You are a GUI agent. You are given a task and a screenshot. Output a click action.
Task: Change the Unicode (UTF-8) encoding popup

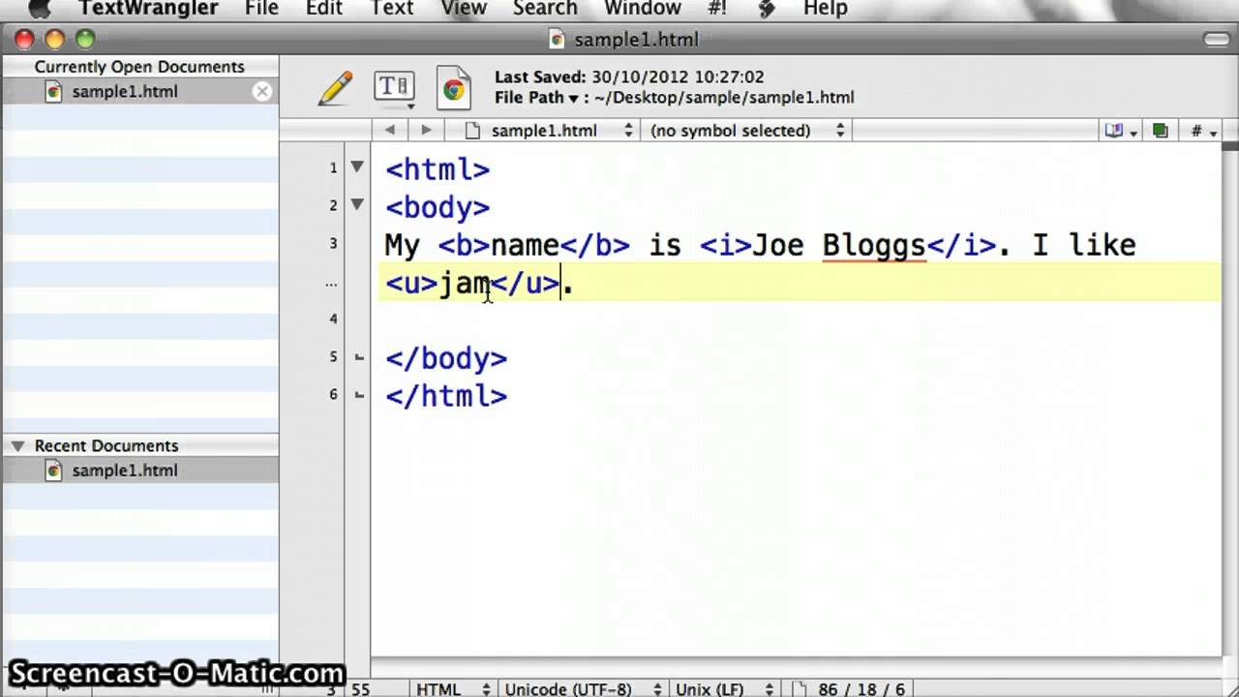583,689
